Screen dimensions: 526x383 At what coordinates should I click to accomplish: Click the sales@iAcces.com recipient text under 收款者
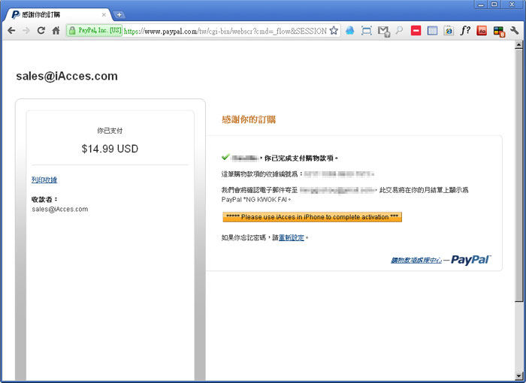click(x=60, y=209)
